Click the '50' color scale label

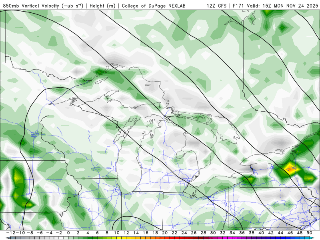(x=309, y=233)
